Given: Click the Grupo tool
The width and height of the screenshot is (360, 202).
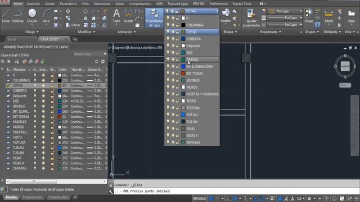Looking at the screenshot, I should (309, 16).
